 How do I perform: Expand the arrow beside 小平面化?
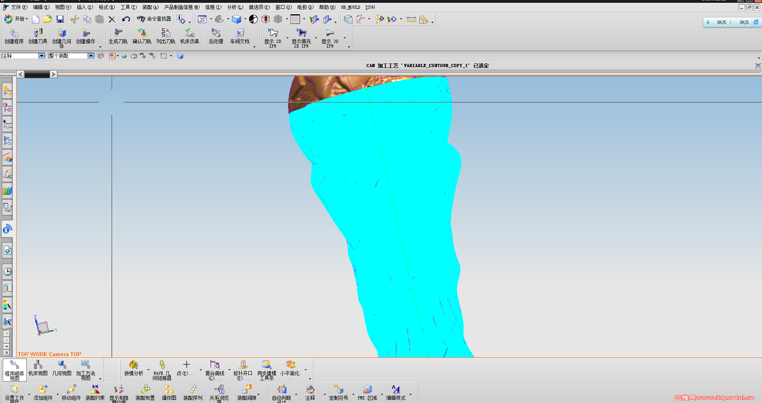306,370
